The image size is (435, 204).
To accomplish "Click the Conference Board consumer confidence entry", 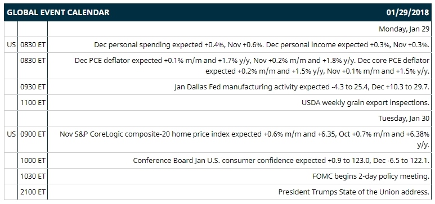I will point(281,161).
